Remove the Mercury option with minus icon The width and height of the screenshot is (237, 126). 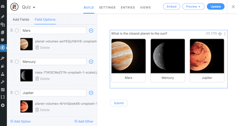click(91, 62)
